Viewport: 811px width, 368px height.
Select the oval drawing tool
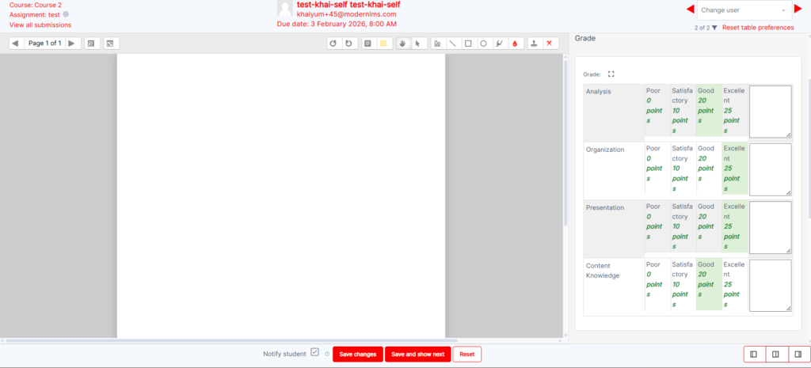click(x=484, y=44)
